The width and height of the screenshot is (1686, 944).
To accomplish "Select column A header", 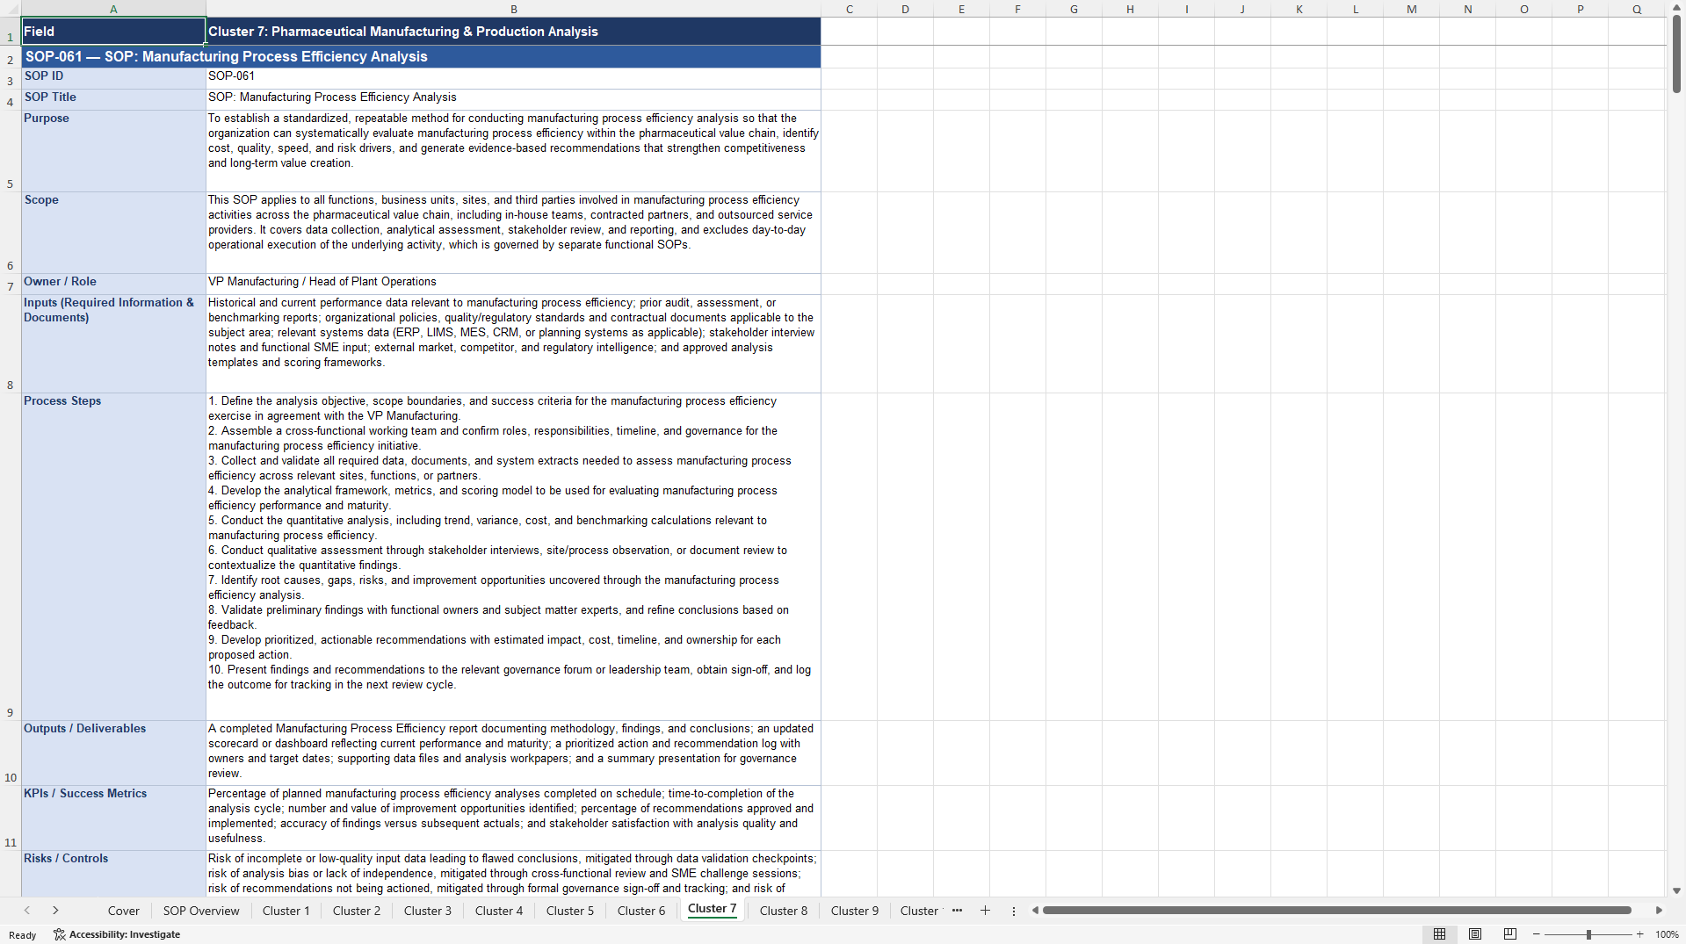I will point(113,9).
